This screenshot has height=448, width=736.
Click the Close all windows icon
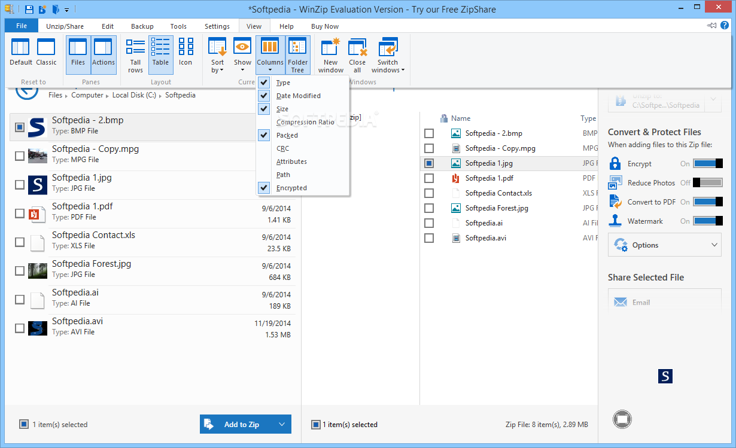[x=357, y=48]
